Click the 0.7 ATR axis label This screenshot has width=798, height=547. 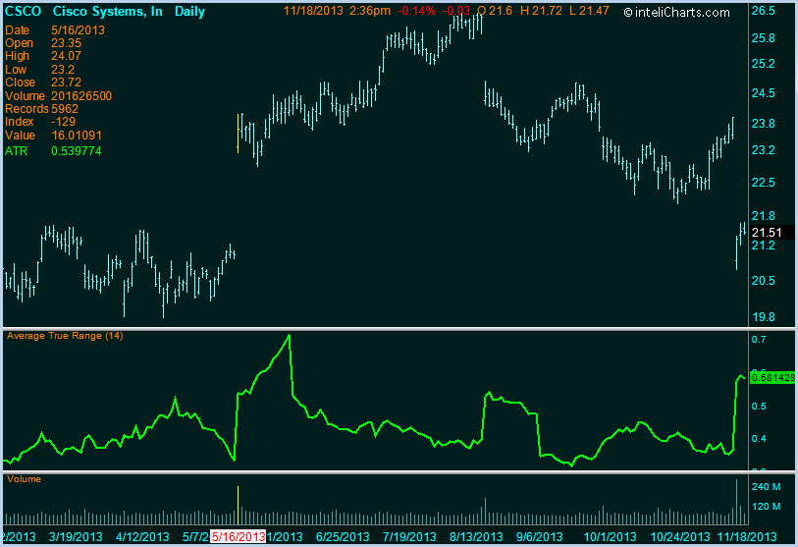pos(759,340)
